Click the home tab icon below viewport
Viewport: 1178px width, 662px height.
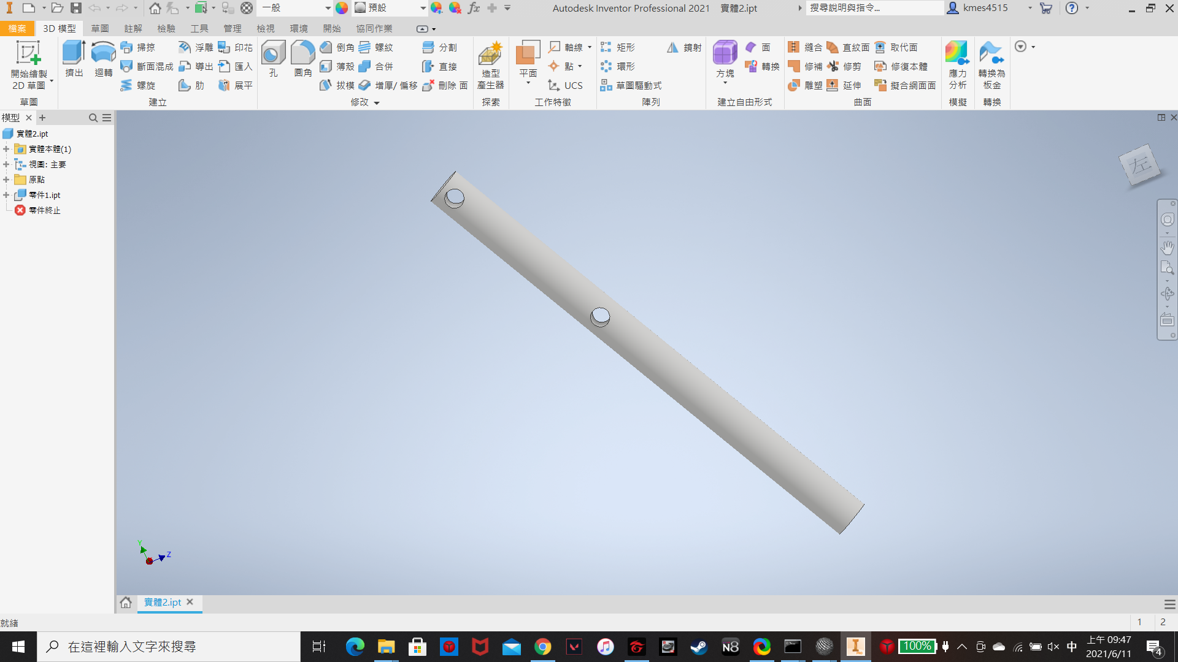coord(126,603)
